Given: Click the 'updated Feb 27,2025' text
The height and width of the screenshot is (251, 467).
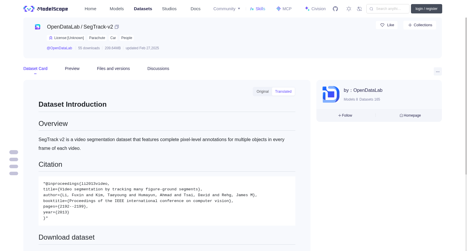Looking at the screenshot, I should [x=142, y=48].
